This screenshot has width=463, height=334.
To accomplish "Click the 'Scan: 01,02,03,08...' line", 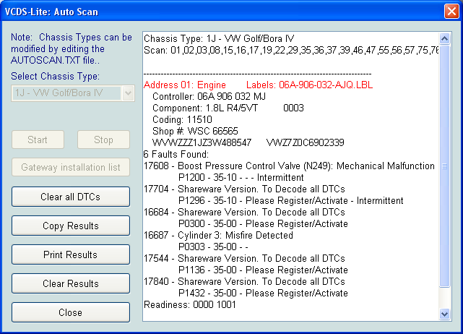I will tap(291, 51).
